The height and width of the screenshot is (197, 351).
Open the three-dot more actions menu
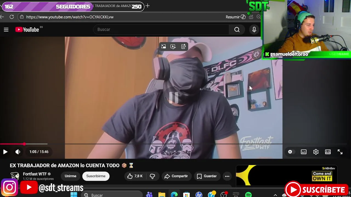tap(227, 176)
